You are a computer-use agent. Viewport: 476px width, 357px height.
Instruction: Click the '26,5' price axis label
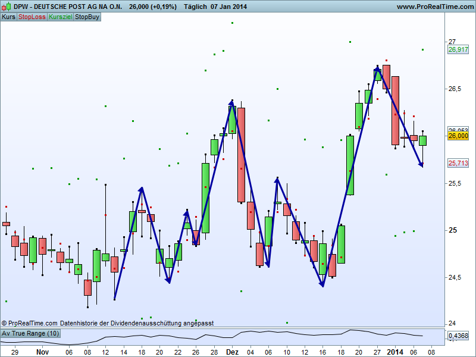pos(455,89)
